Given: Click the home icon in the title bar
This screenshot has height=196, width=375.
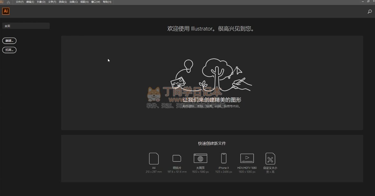Looking at the screenshot, I should click(8, 2).
